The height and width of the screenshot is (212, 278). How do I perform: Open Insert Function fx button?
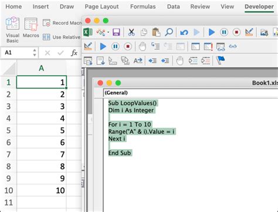74,53
